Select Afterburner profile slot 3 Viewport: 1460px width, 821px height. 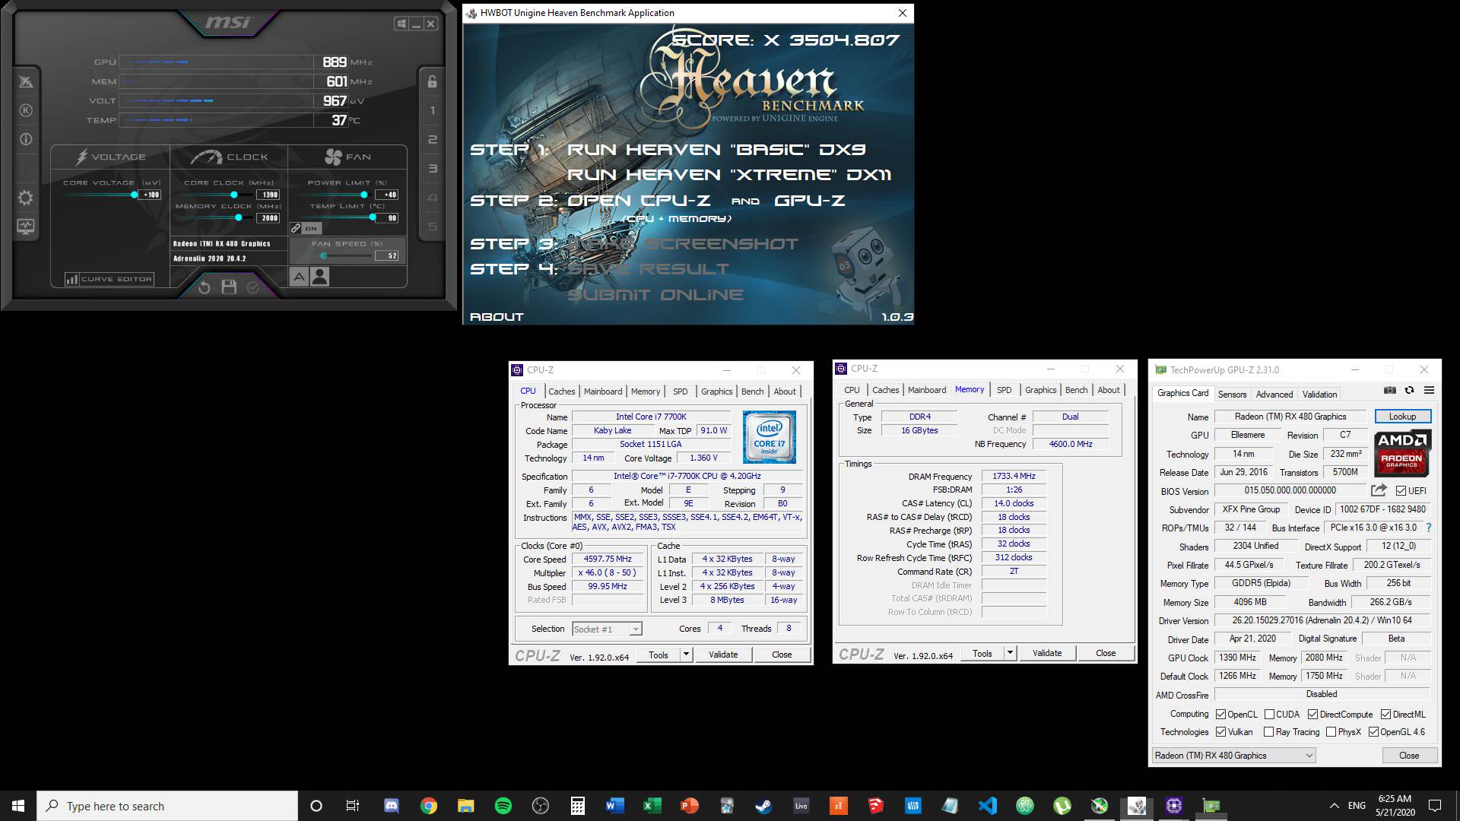[433, 169]
